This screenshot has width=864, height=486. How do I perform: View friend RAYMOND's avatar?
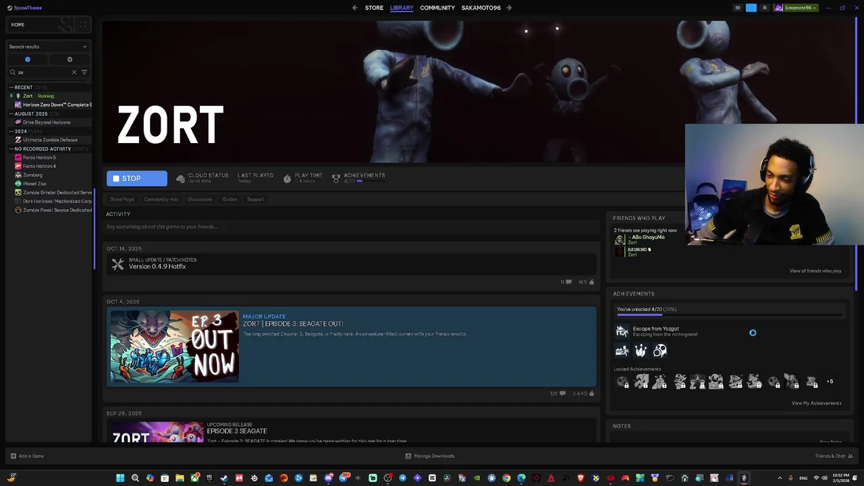click(x=620, y=252)
